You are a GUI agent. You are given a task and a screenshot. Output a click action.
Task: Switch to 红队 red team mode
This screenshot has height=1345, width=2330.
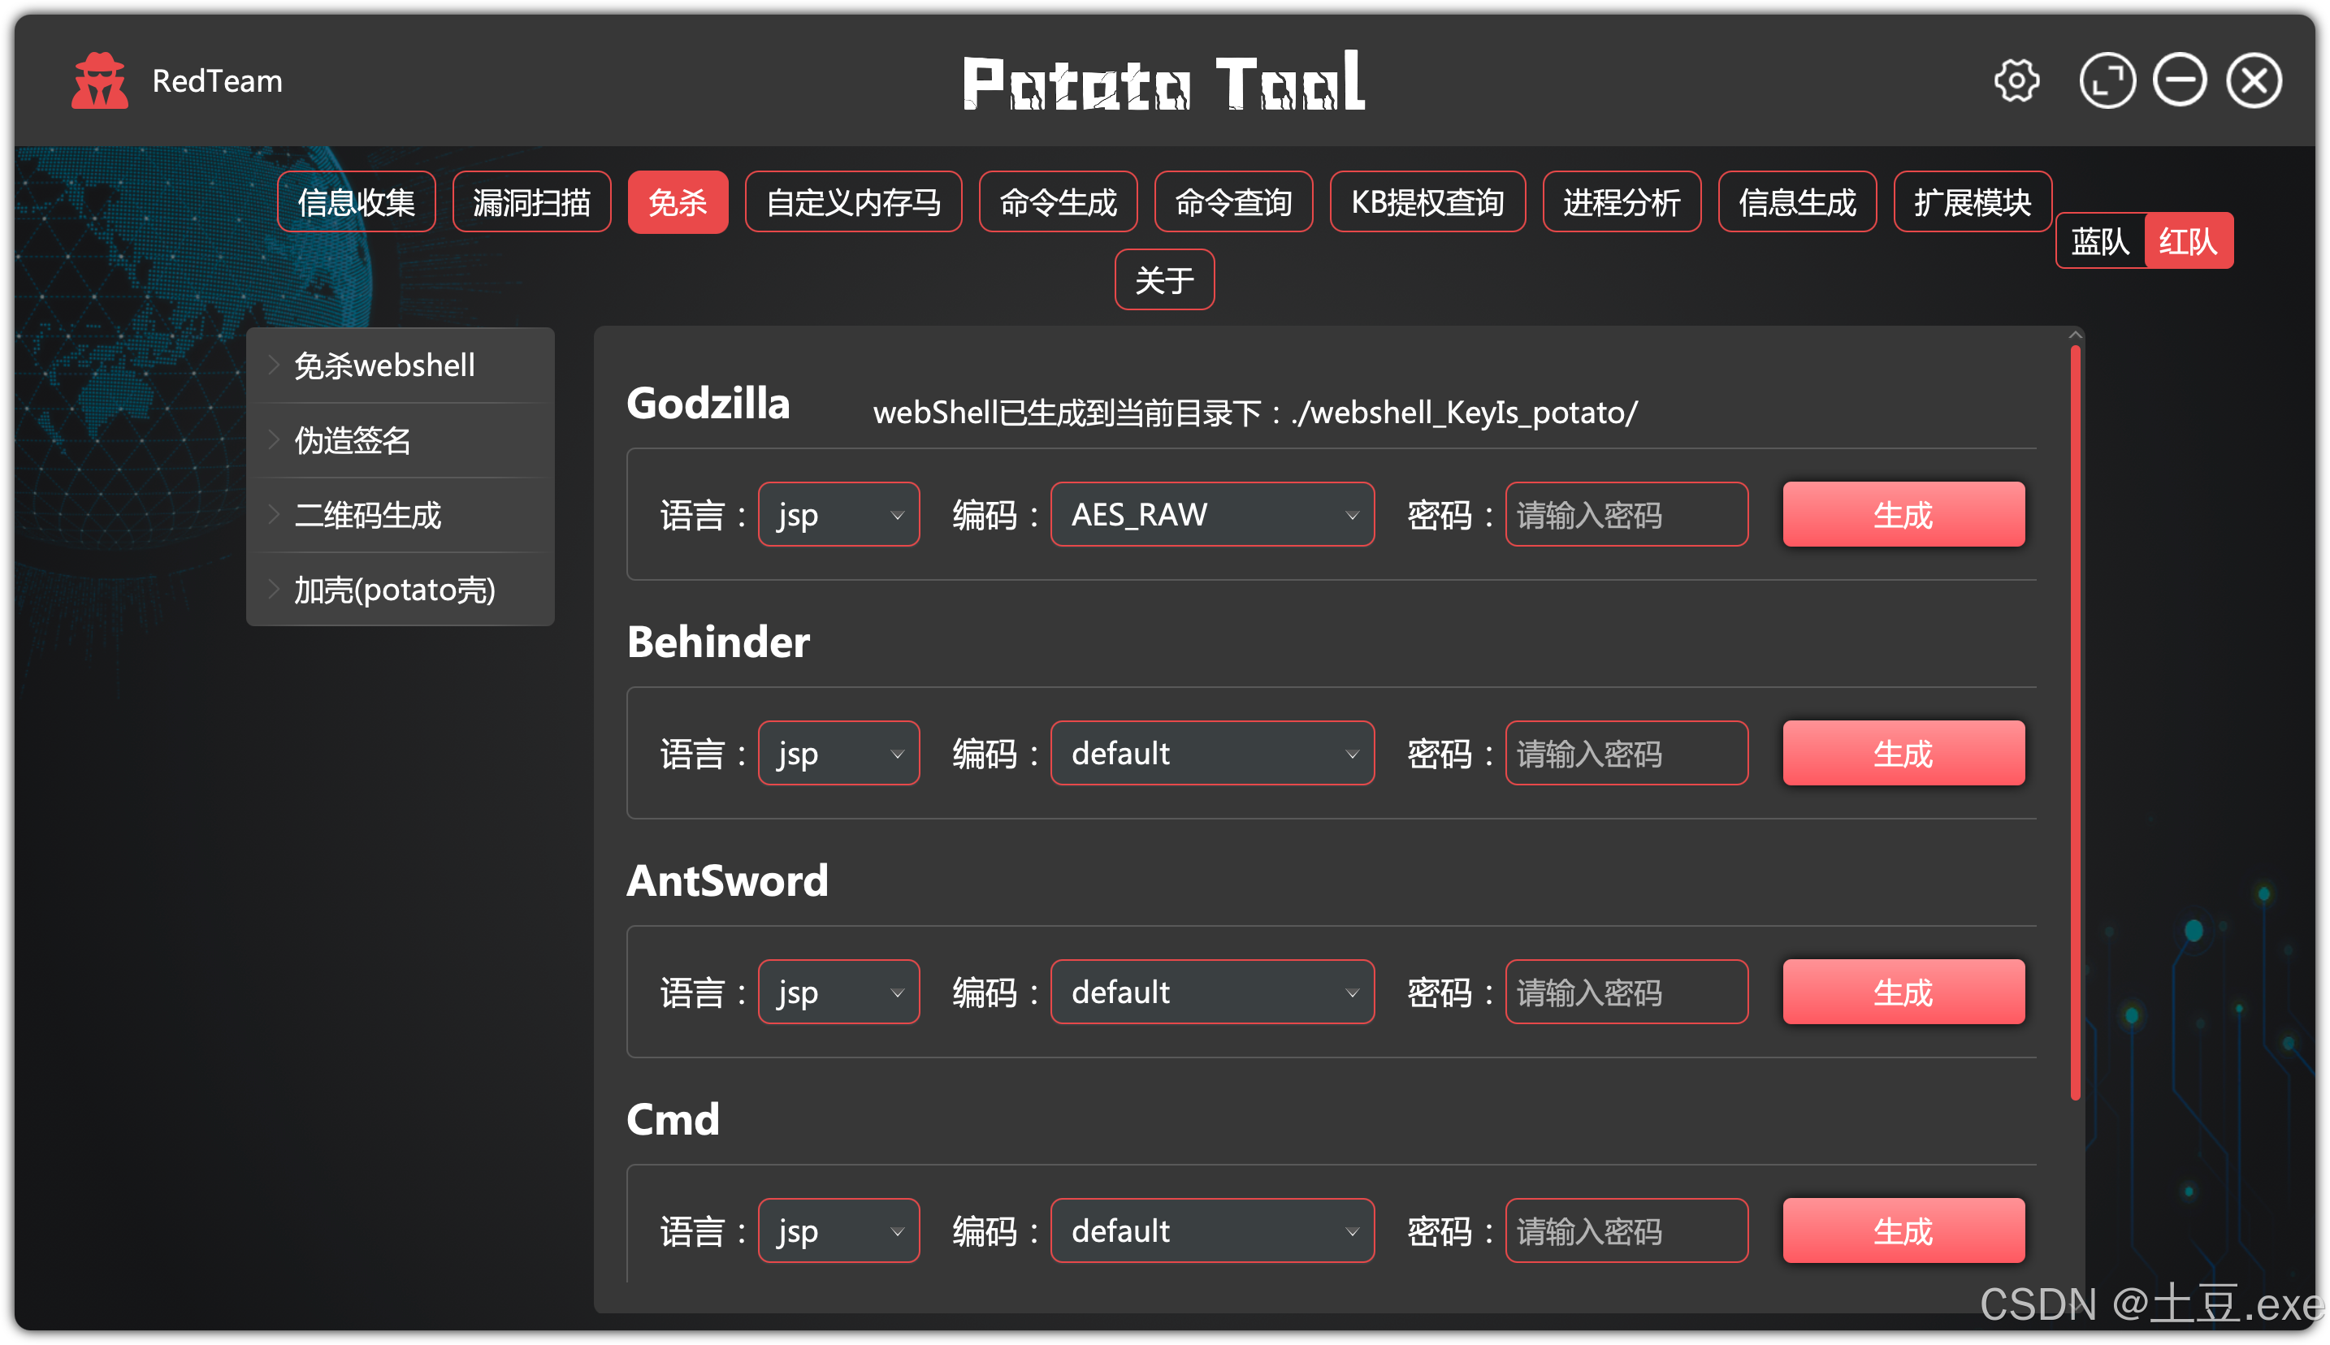tap(2187, 241)
